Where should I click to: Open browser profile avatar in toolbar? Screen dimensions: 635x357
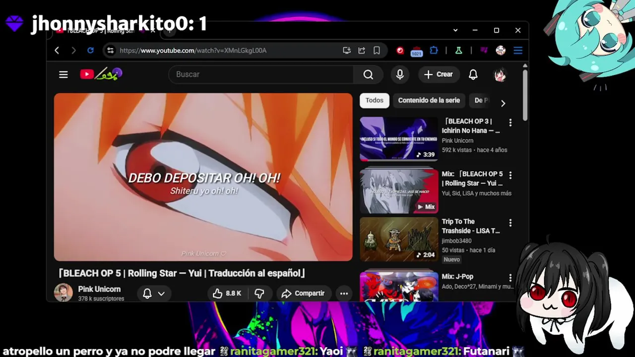501,51
